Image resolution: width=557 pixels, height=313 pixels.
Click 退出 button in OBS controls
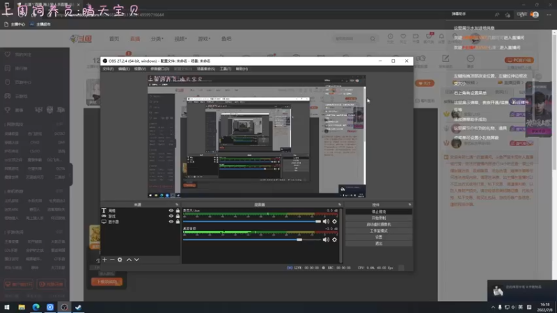tap(379, 243)
